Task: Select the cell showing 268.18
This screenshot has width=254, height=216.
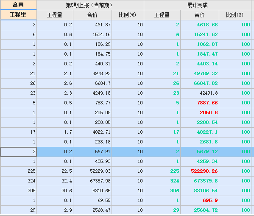Action: coord(92,142)
